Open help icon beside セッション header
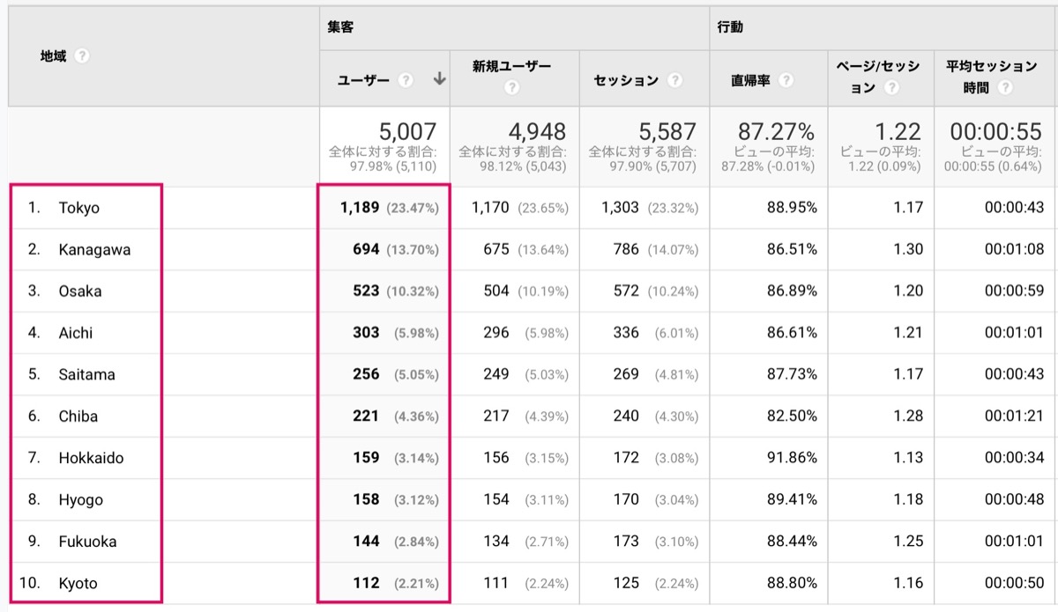The image size is (1058, 612). [x=674, y=79]
